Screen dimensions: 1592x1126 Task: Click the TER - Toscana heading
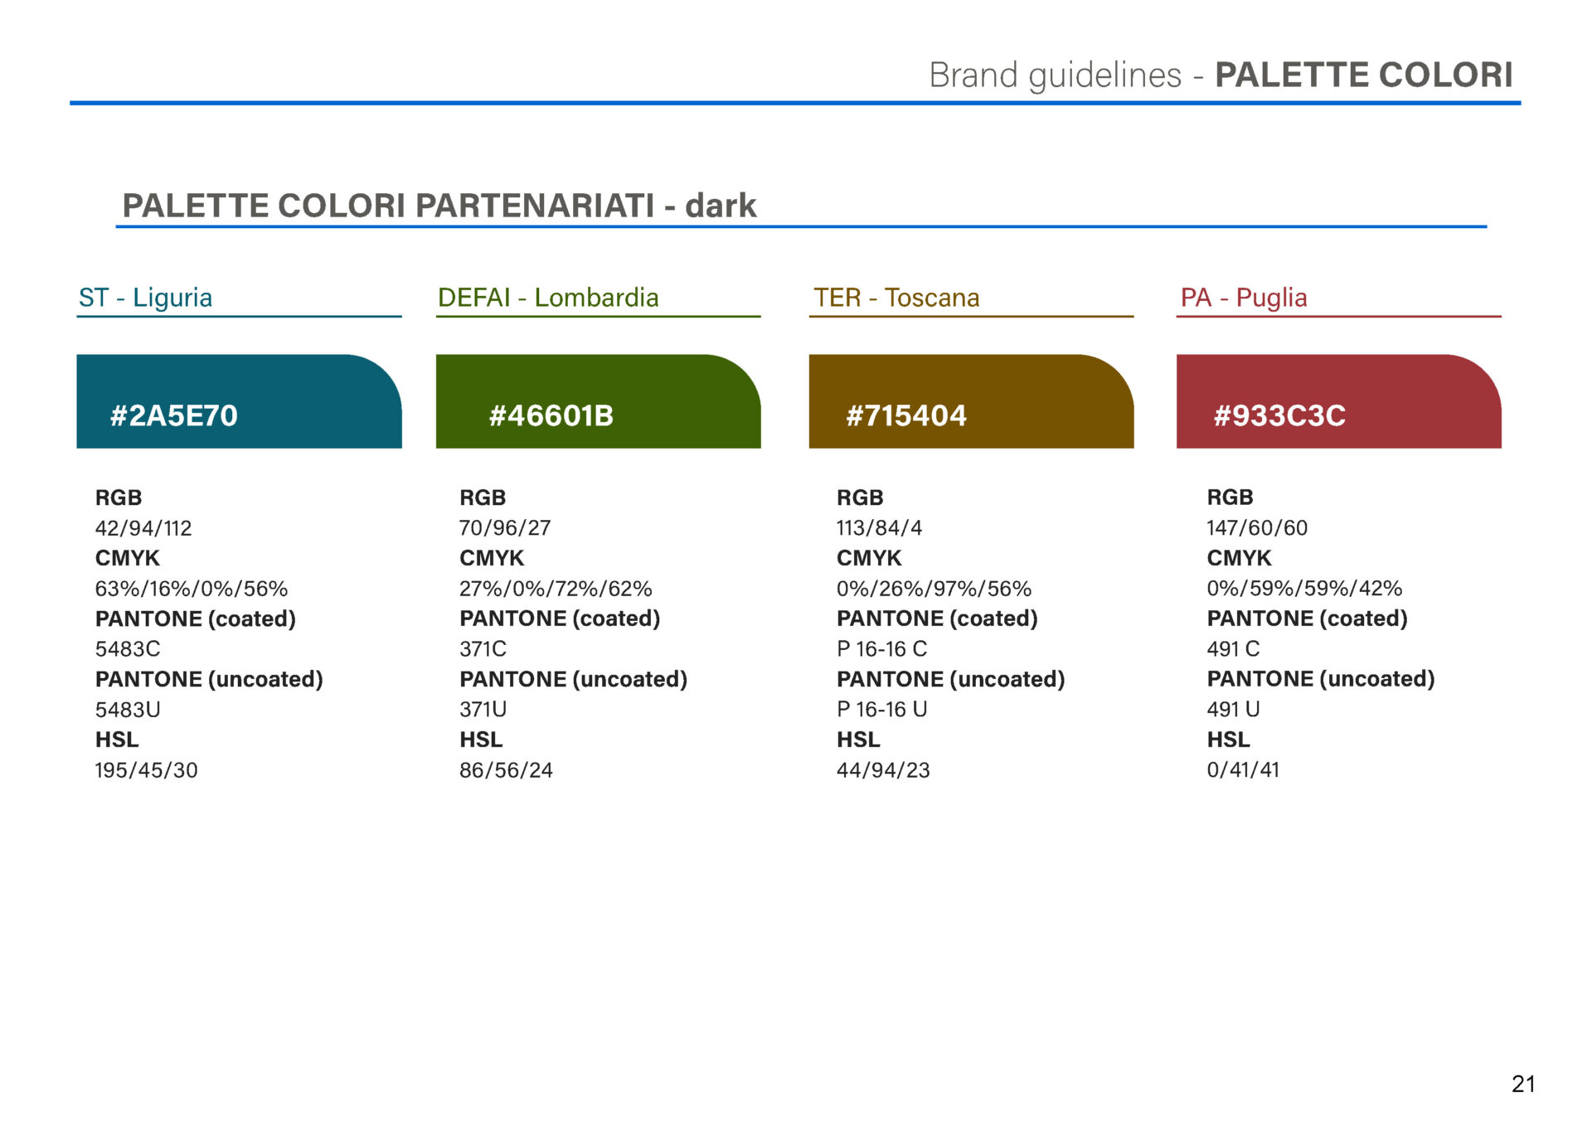[x=896, y=298]
